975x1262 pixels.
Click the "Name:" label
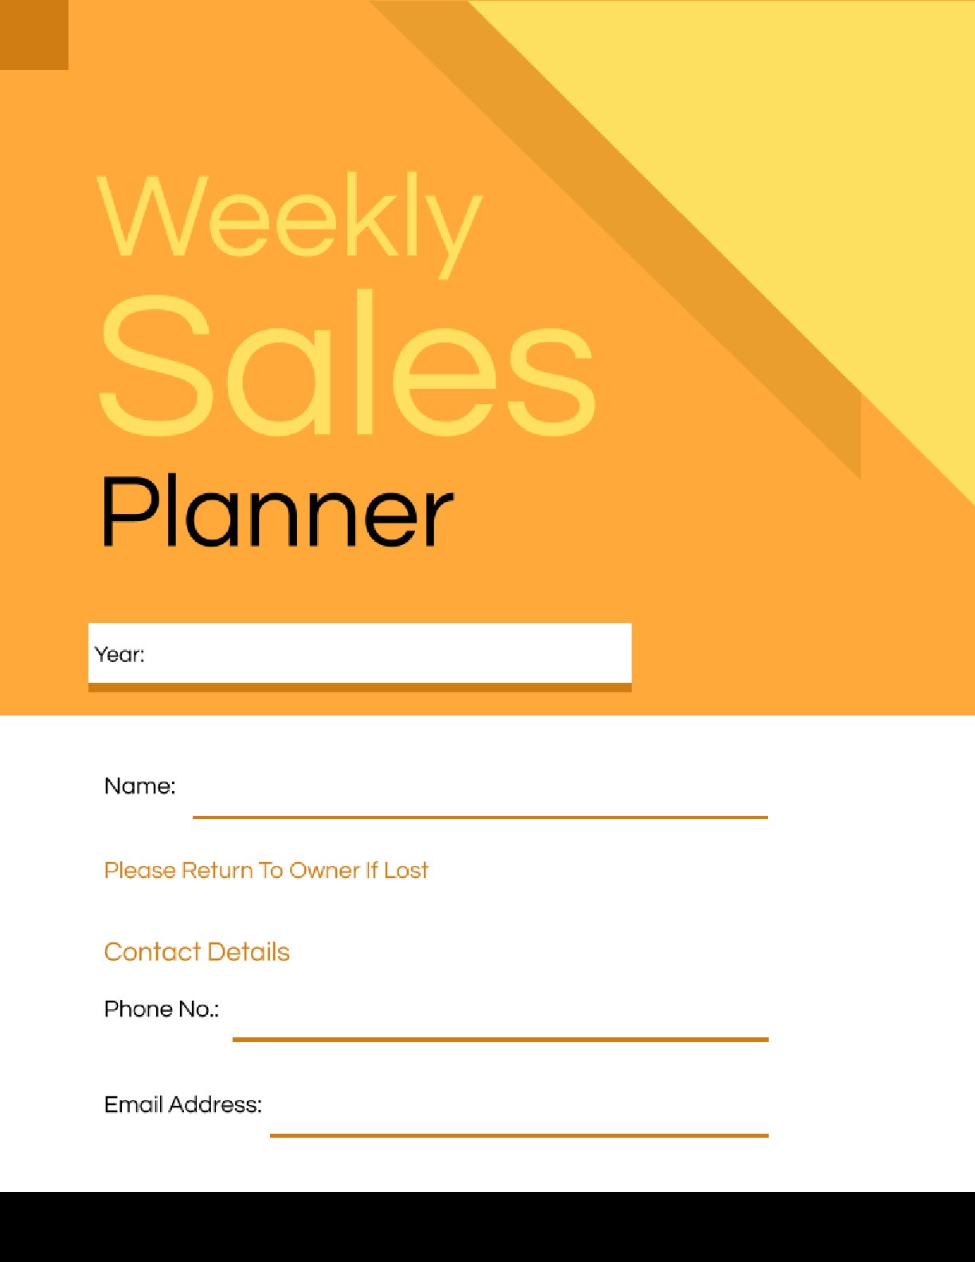[140, 786]
